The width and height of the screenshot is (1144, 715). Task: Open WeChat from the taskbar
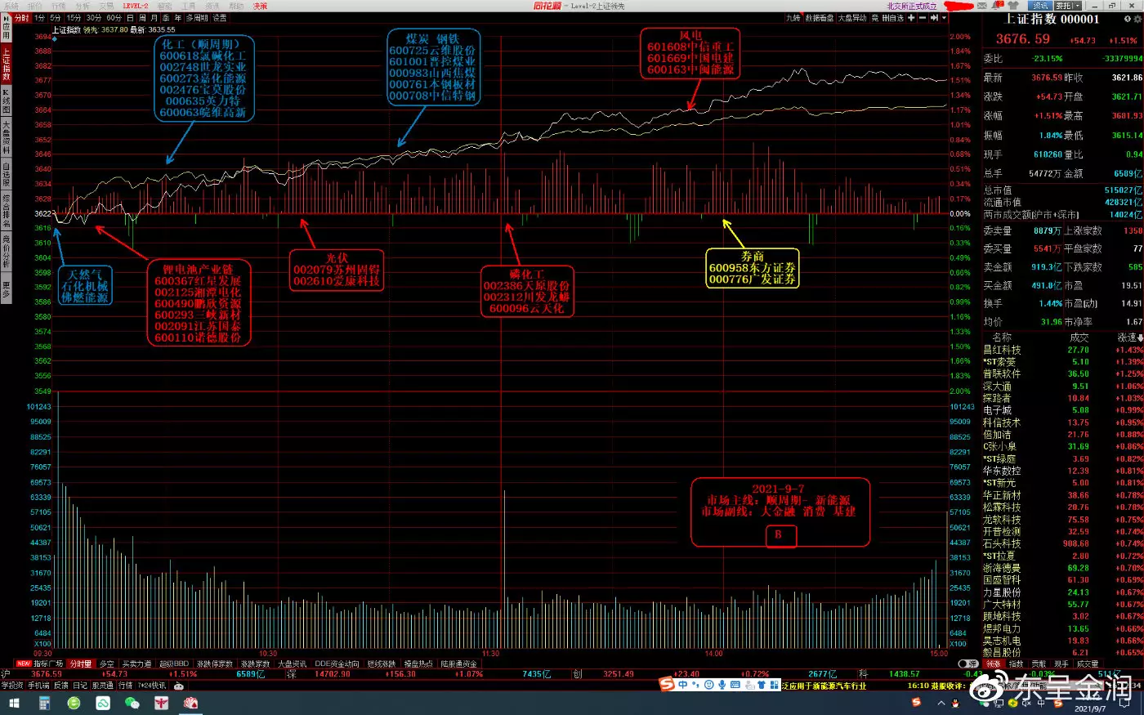tap(132, 703)
